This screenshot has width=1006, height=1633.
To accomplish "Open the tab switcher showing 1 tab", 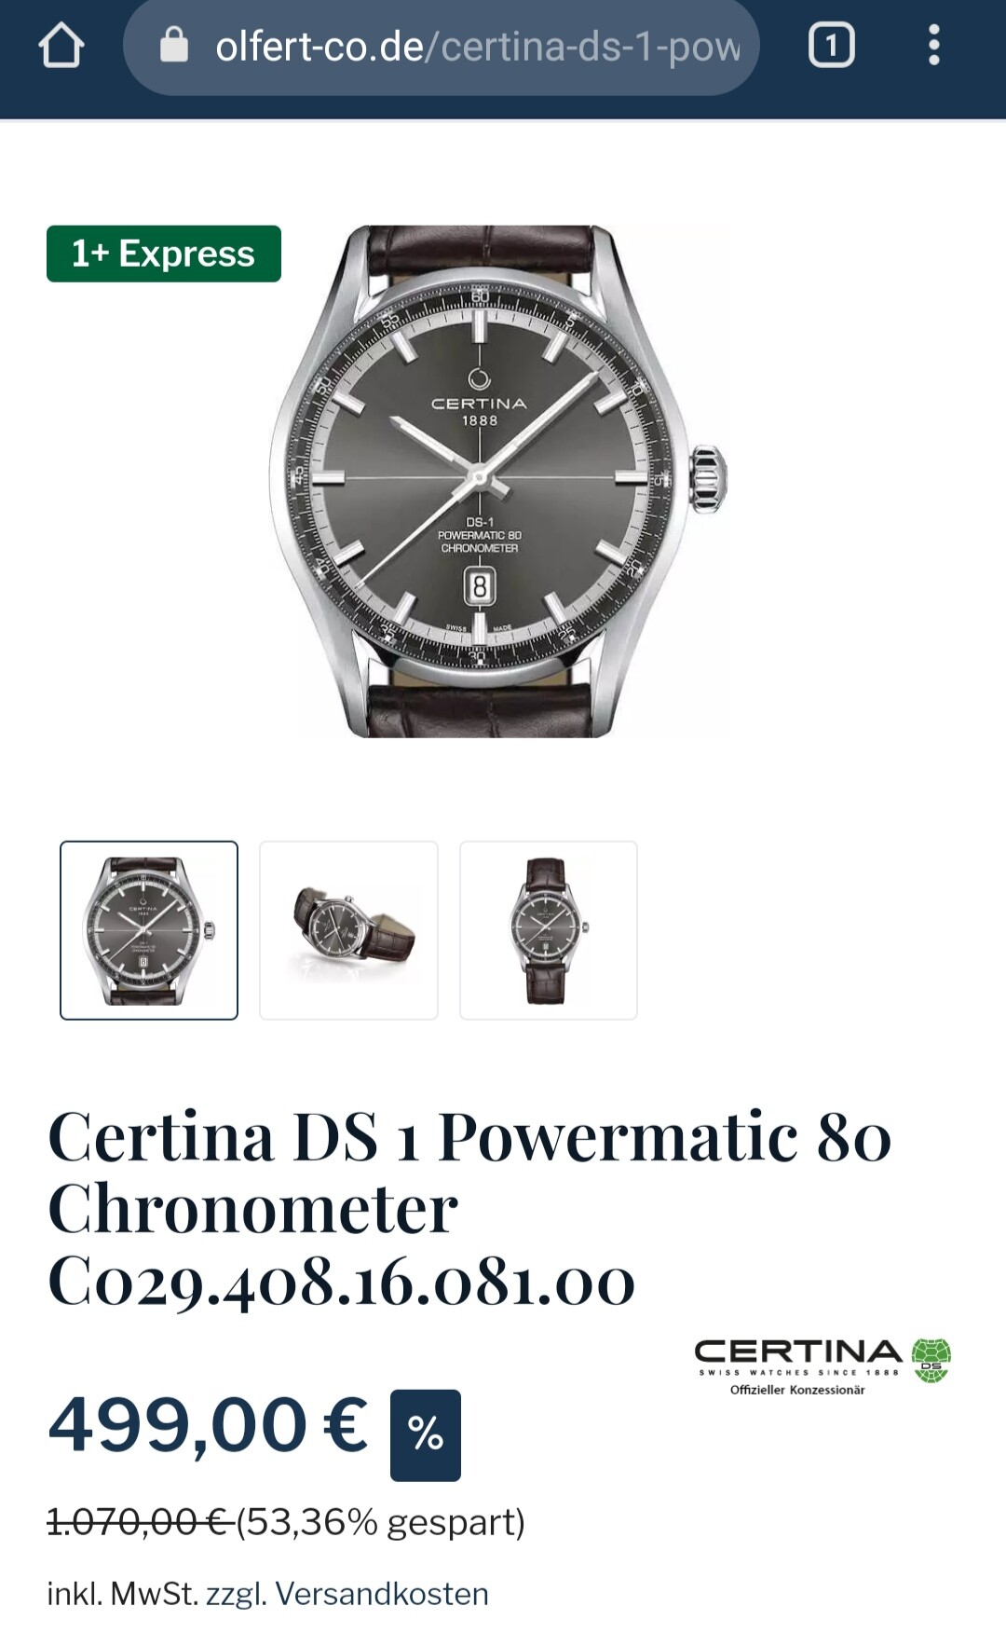I will pyautogui.click(x=831, y=45).
